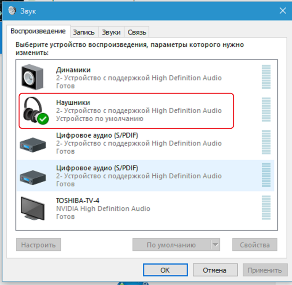Click the green checkmark default badge on Наушники

pyautogui.click(x=43, y=119)
